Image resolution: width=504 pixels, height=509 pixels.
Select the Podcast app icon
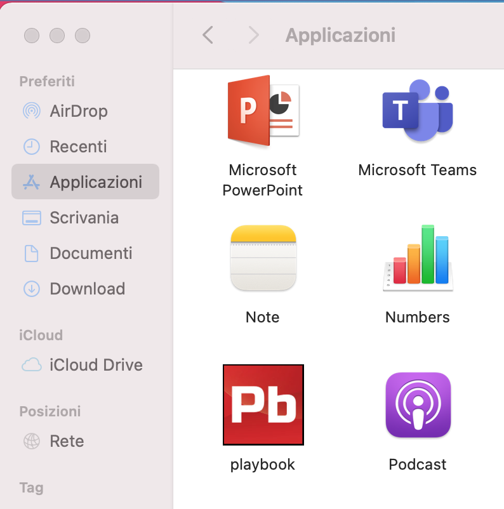[x=418, y=405]
